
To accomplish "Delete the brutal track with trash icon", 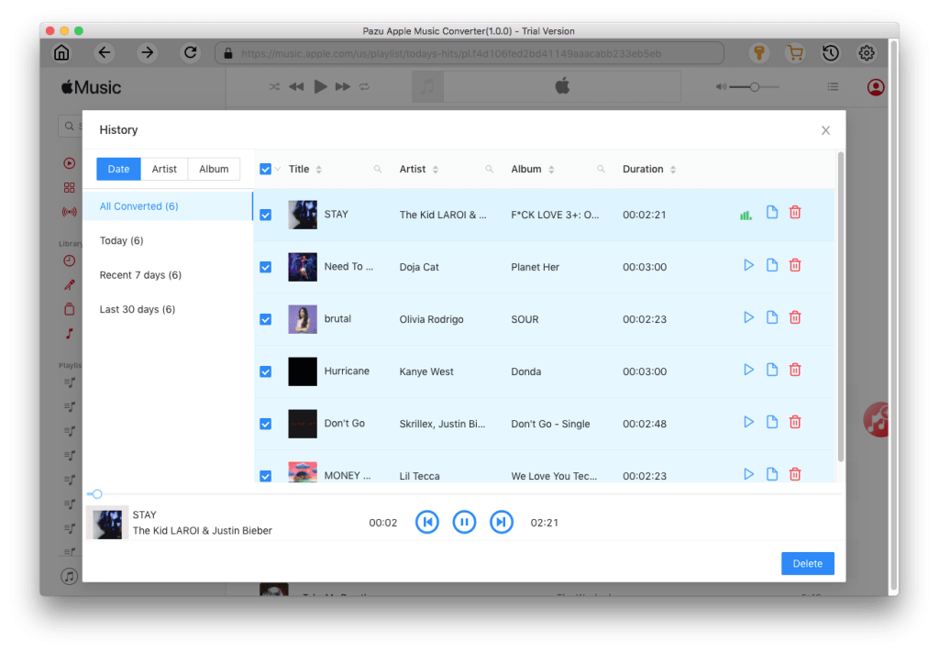I will point(795,317).
